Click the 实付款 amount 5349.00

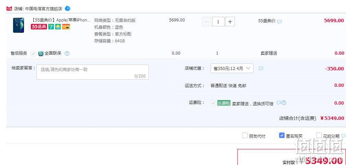(x=323, y=161)
